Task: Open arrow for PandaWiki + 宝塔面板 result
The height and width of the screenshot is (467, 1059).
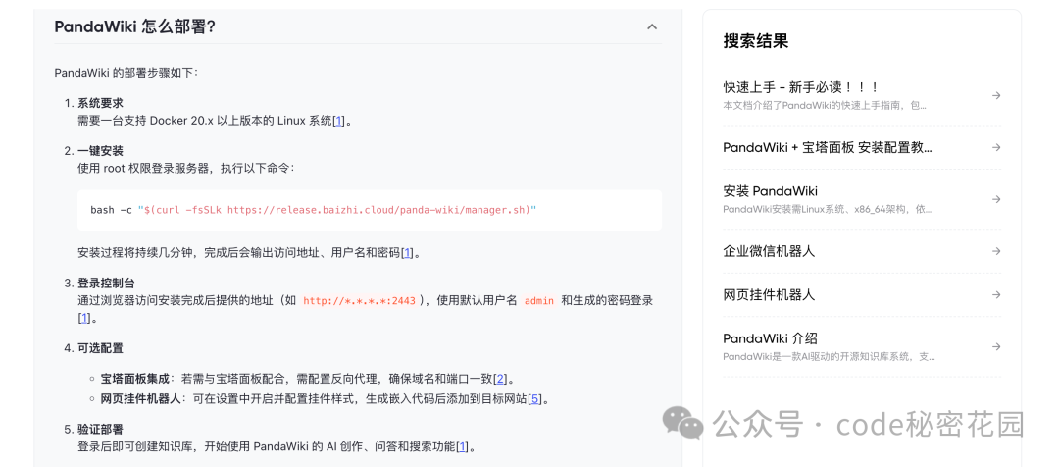Action: [x=996, y=147]
